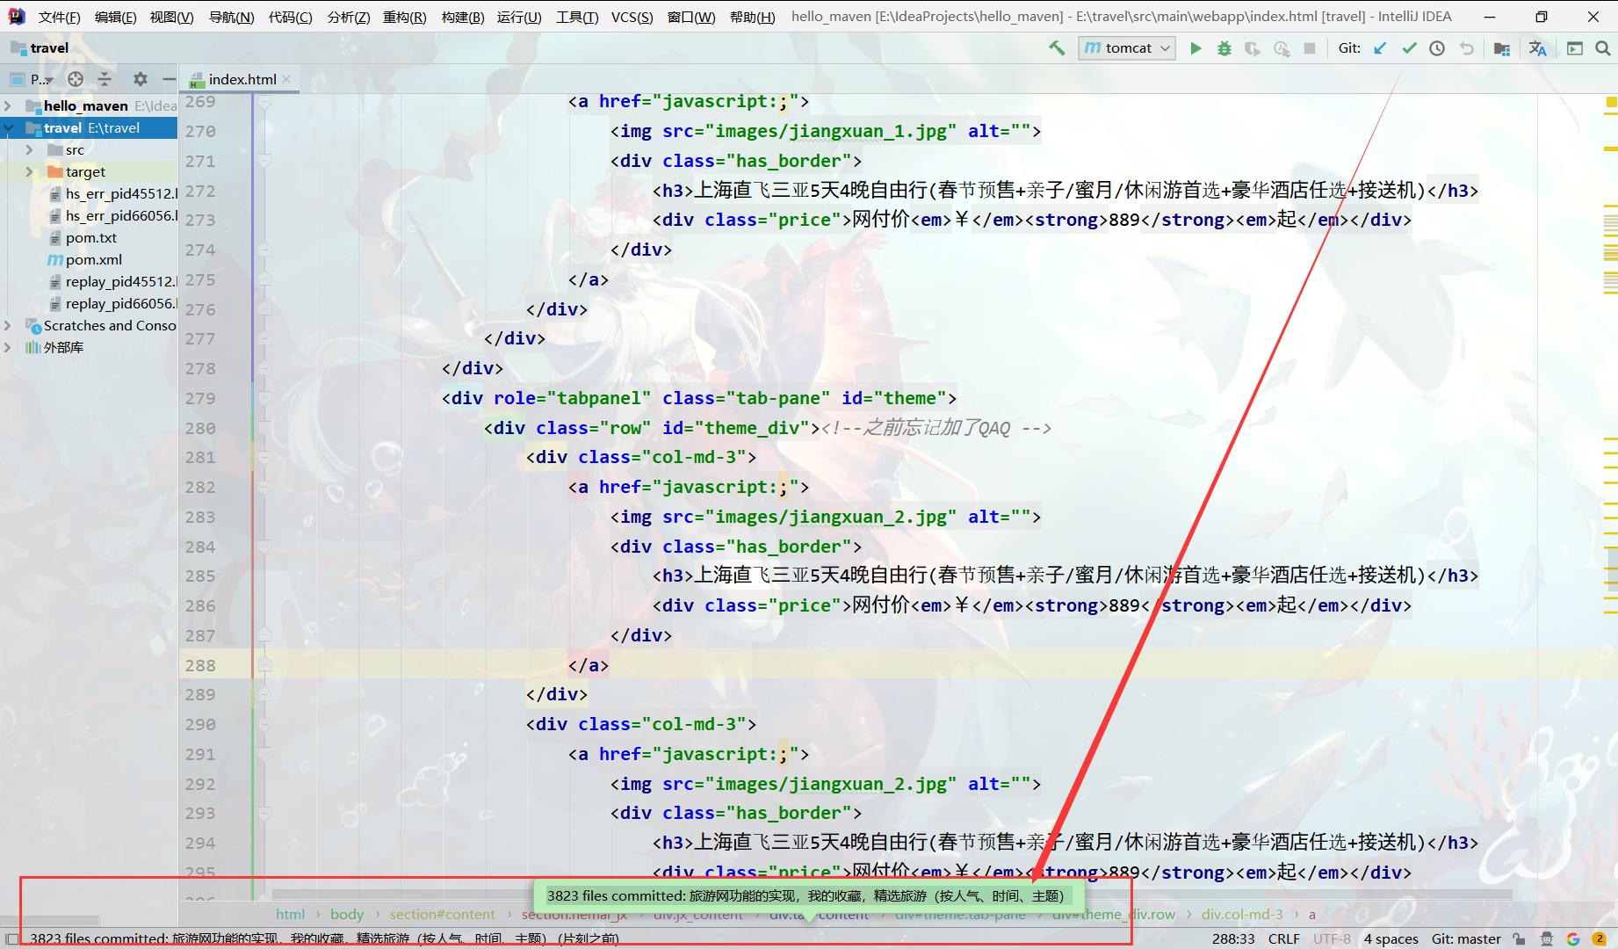Expand the src folder
Image resolution: width=1618 pixels, height=949 pixels.
click(x=30, y=149)
